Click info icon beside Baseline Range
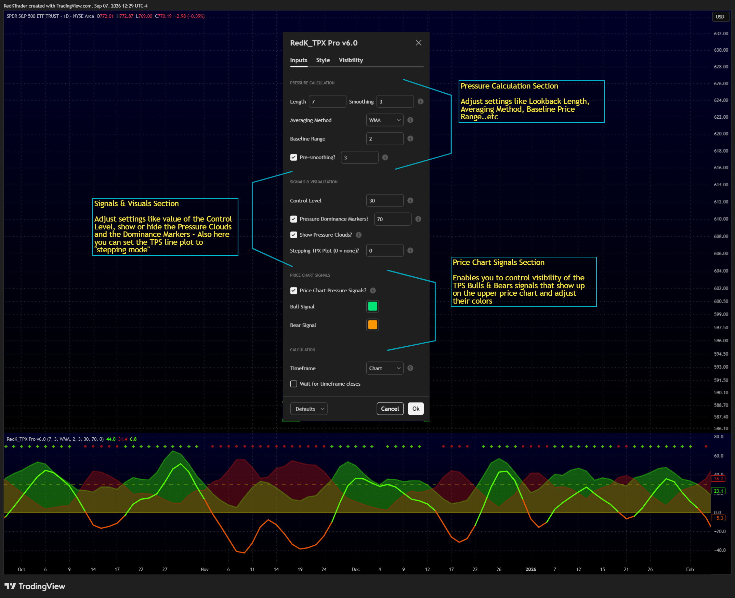This screenshot has height=598, width=735. click(x=410, y=138)
